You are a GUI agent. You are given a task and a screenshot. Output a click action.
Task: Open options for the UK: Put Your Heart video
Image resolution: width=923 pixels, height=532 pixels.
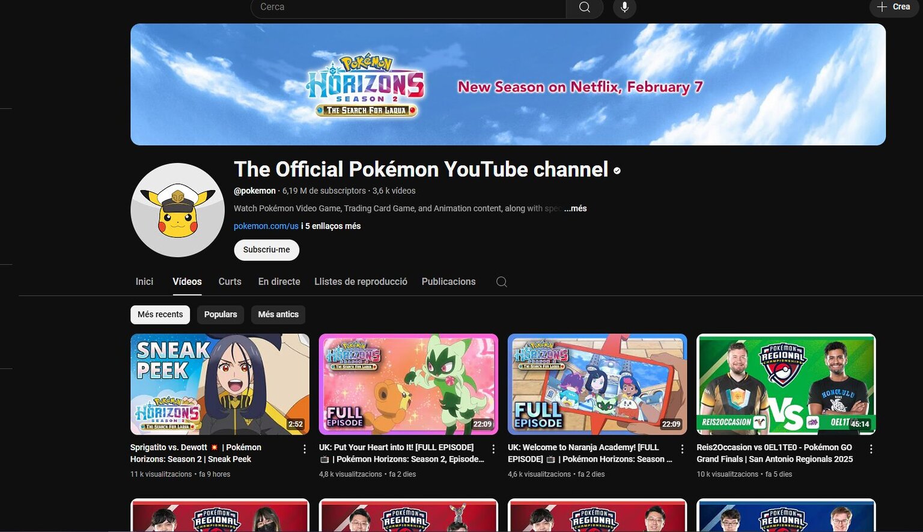point(492,448)
